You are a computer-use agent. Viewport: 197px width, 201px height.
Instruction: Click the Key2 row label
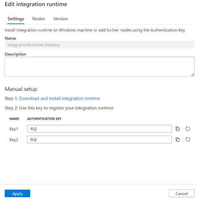pyautogui.click(x=14, y=140)
